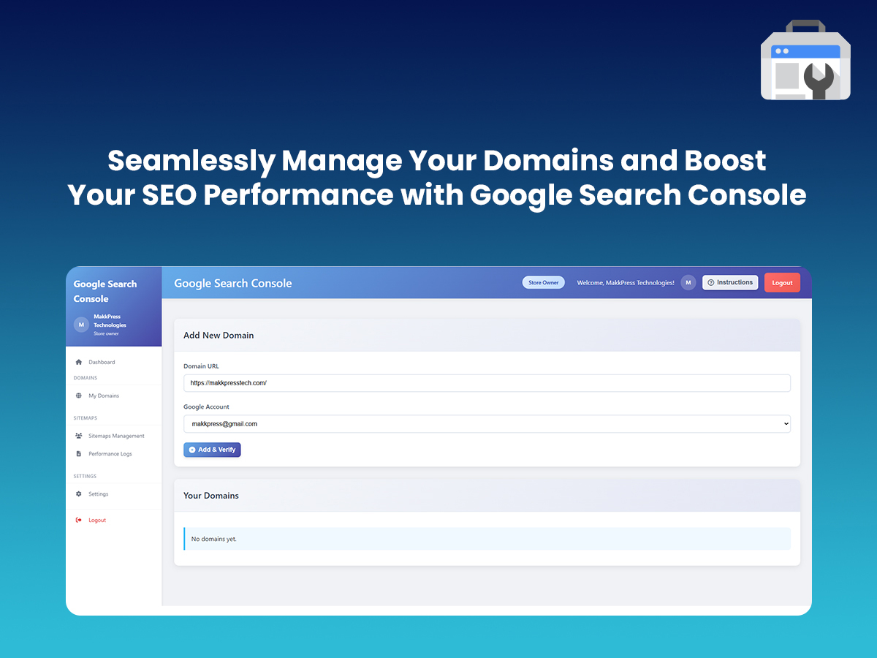Image resolution: width=877 pixels, height=658 pixels.
Task: Click the Settings gear icon in sidebar
Action: (79, 494)
